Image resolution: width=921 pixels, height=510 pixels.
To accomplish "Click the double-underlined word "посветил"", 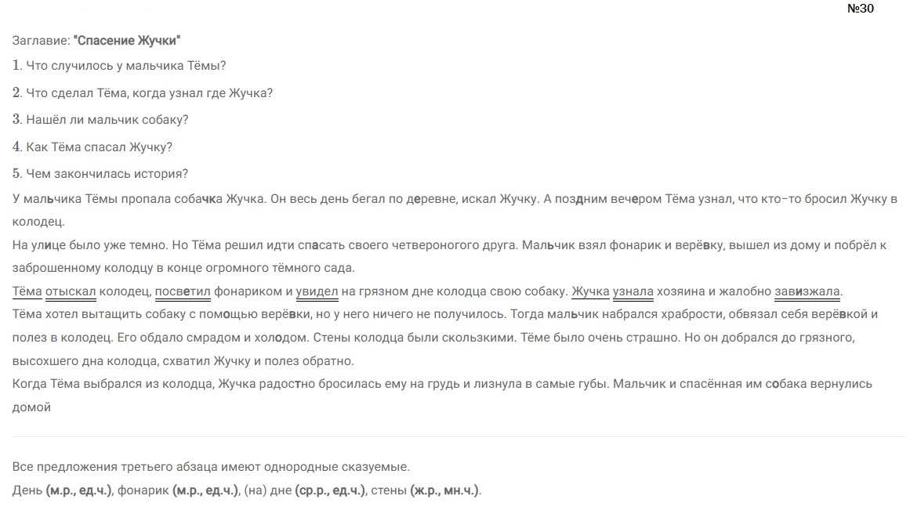I will pyautogui.click(x=183, y=291).
